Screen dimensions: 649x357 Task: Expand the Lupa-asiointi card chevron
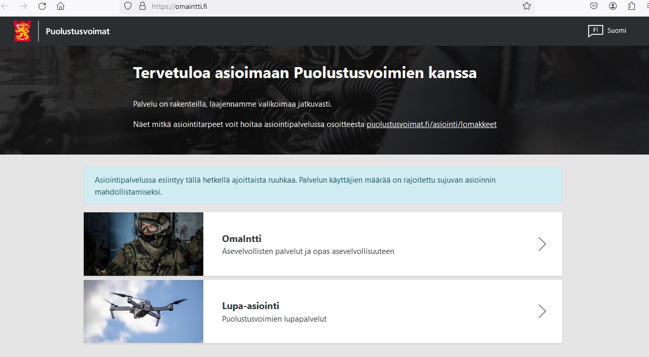click(542, 311)
